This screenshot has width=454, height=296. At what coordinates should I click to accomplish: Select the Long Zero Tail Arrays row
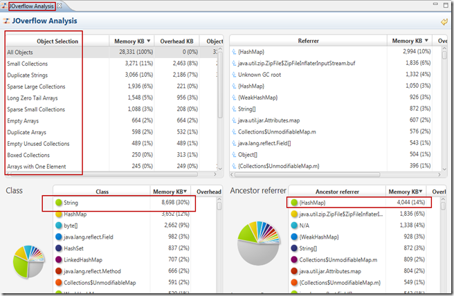[x=111, y=98]
